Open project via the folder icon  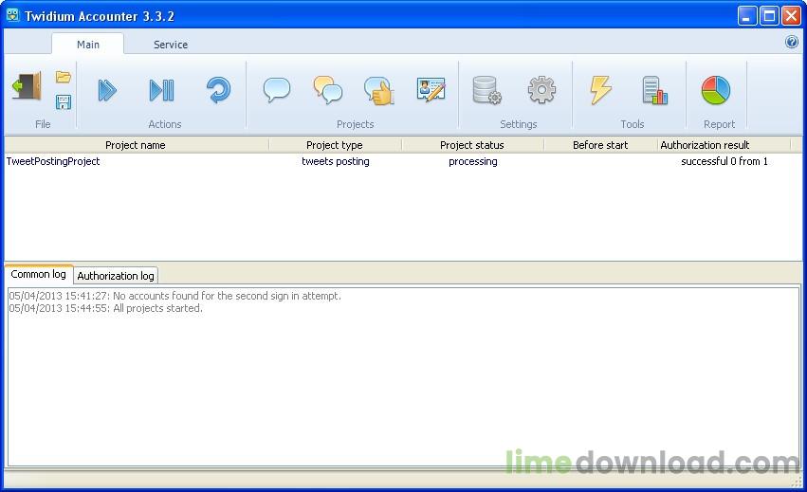pos(64,77)
